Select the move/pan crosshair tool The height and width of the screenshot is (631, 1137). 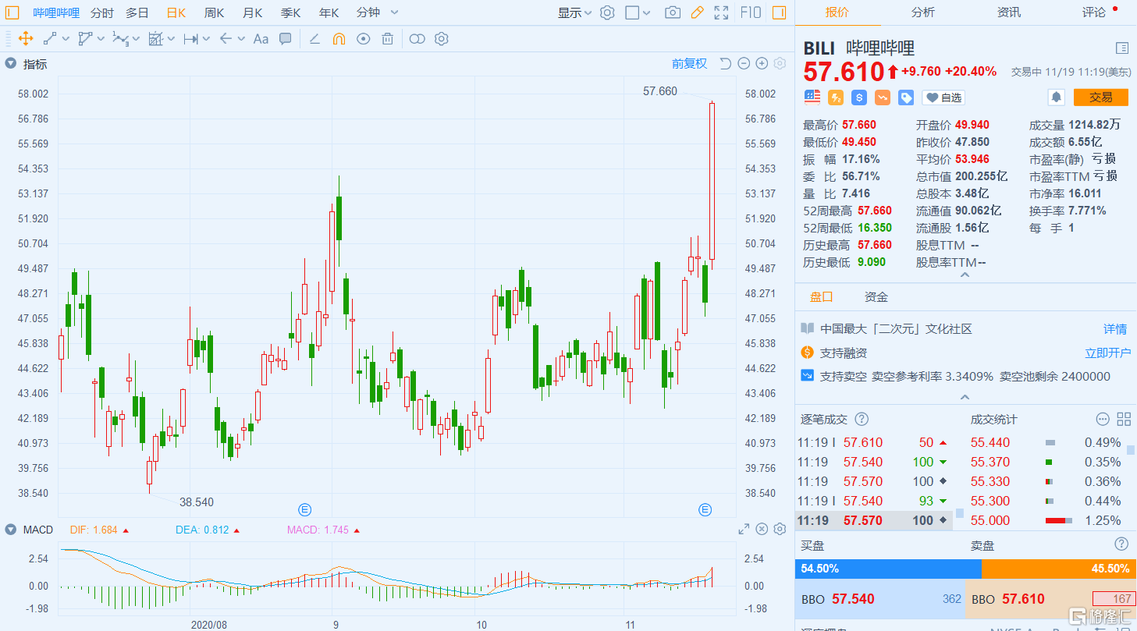[25, 38]
